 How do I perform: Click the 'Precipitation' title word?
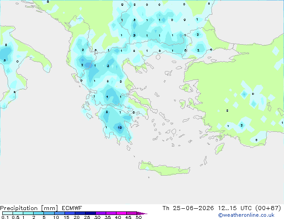coord(19,208)
